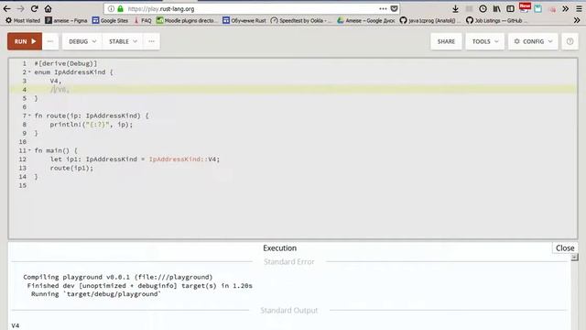Collapse the enum fold arrow on line 2

click(29, 71)
